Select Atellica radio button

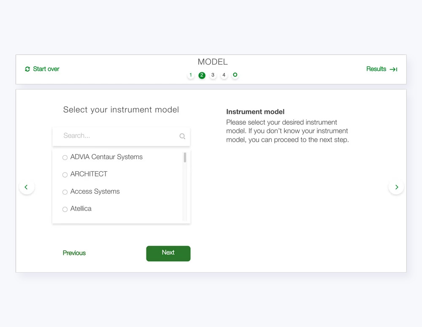pos(65,209)
